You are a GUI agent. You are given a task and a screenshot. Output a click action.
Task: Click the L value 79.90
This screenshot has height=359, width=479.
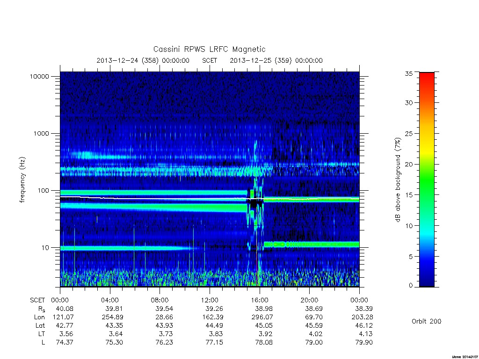click(x=363, y=343)
